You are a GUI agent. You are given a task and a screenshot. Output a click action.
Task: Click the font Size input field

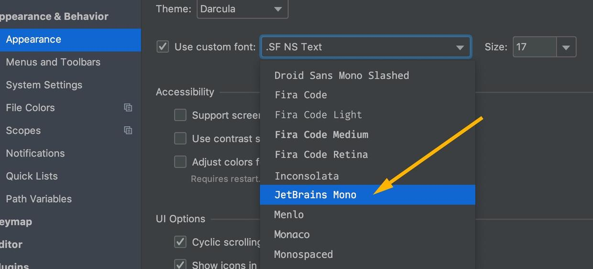pos(535,47)
